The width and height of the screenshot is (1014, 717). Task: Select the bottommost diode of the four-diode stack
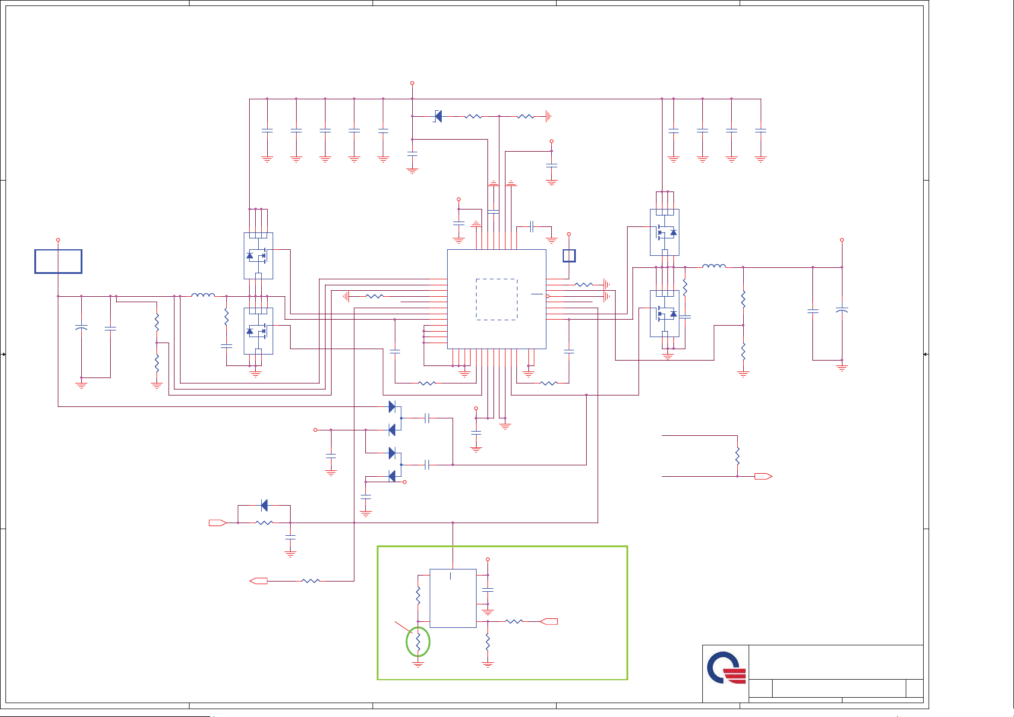point(392,476)
